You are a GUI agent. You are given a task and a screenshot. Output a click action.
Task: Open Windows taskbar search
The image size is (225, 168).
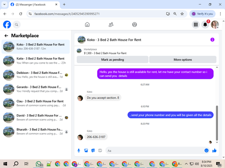click(x=16, y=164)
